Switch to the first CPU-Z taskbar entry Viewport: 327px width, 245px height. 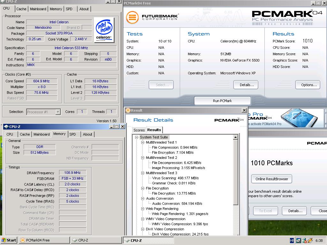pyautogui.click(x=96, y=240)
